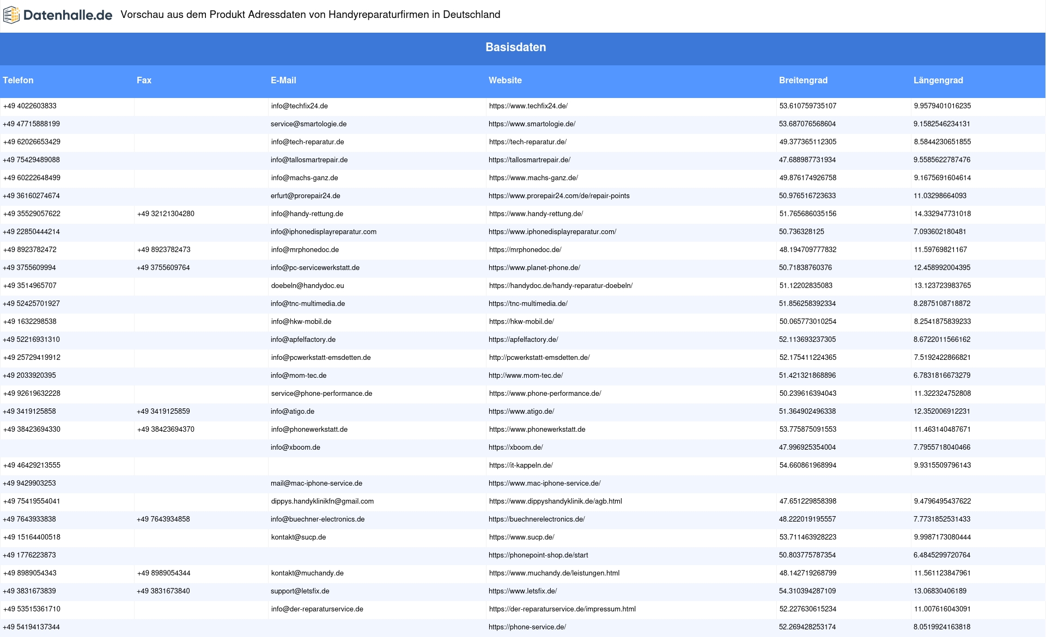Select email support@letsfix.de

point(300,591)
